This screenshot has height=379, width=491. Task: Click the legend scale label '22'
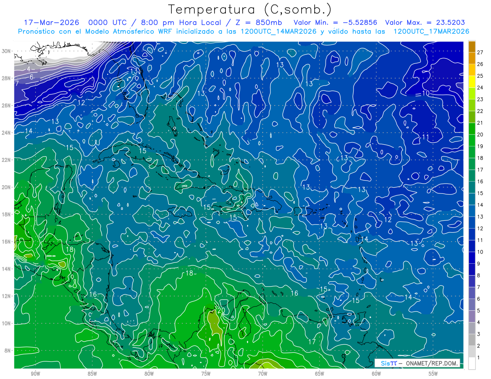click(480, 111)
